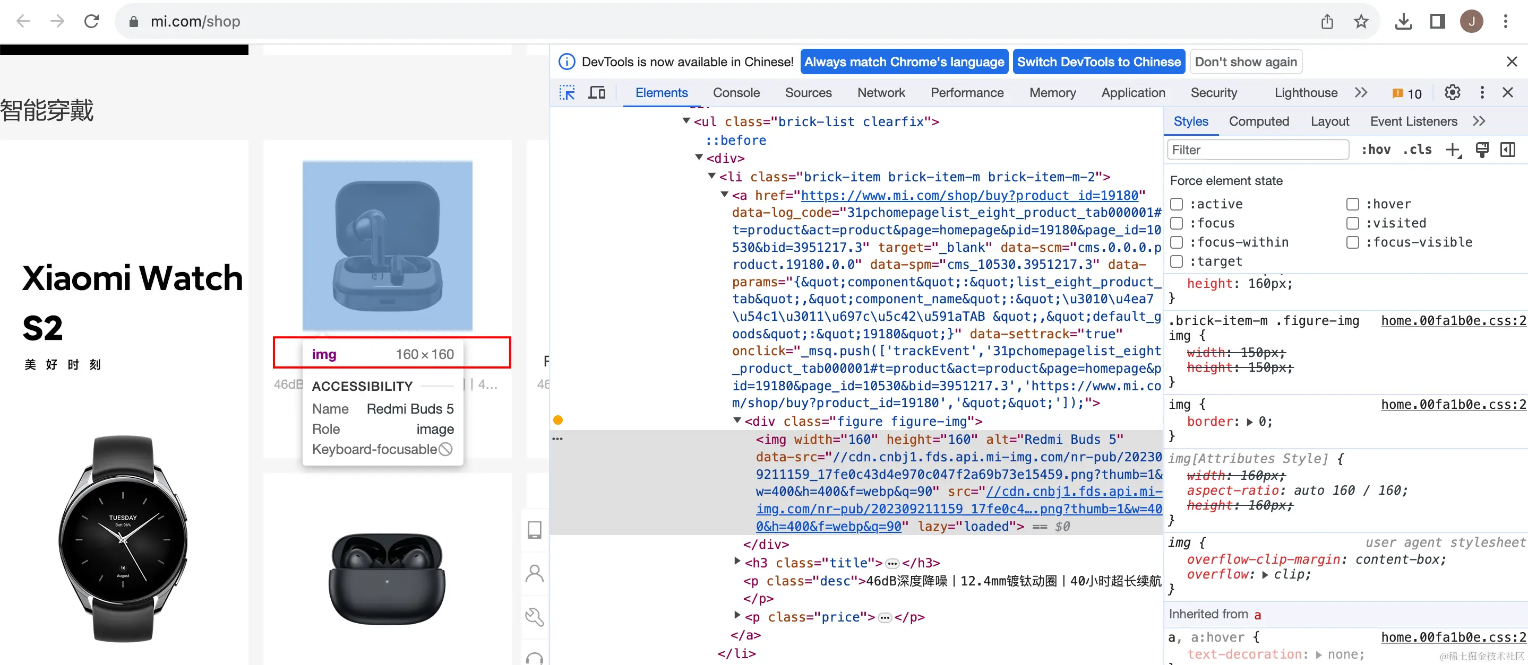The height and width of the screenshot is (665, 1528).
Task: Open DevTools settings gear
Action: 1452,92
